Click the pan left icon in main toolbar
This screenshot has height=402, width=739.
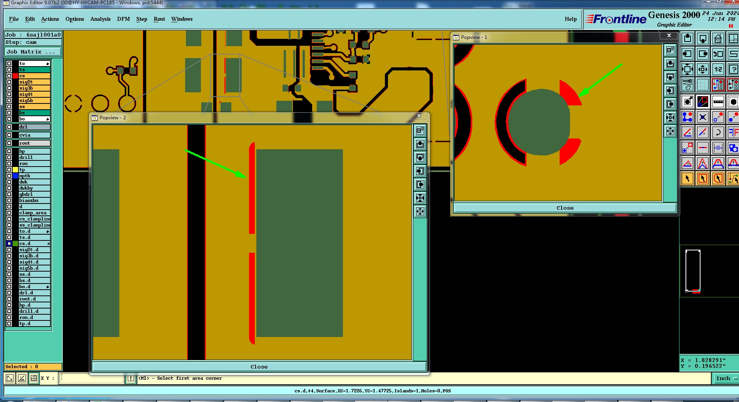[687, 54]
